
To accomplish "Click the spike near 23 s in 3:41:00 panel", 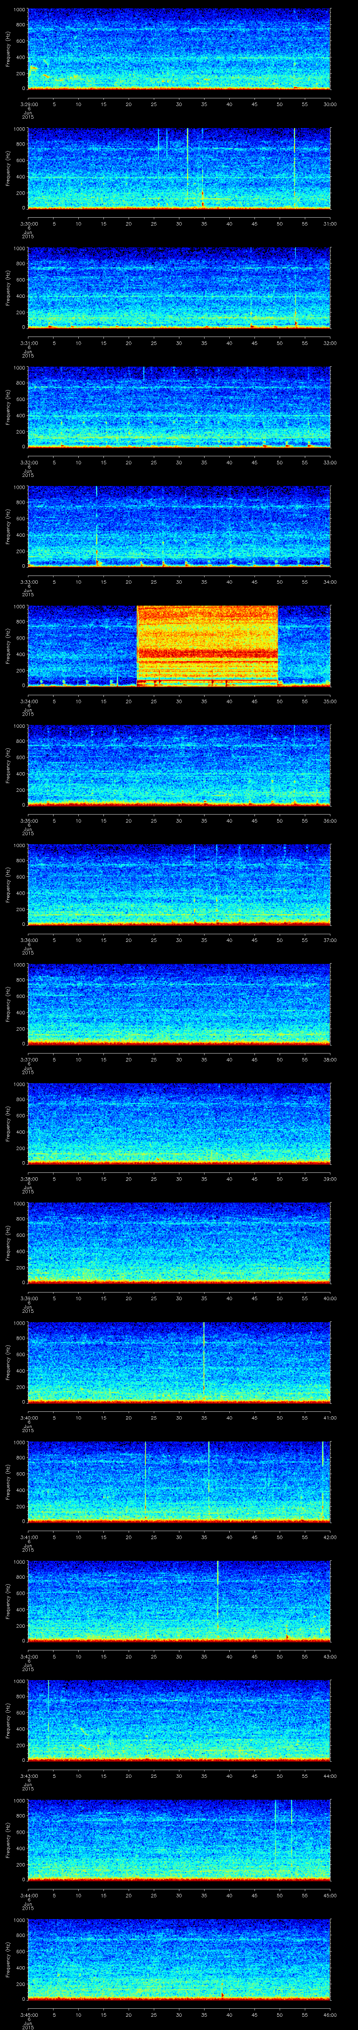I will tap(145, 1480).
